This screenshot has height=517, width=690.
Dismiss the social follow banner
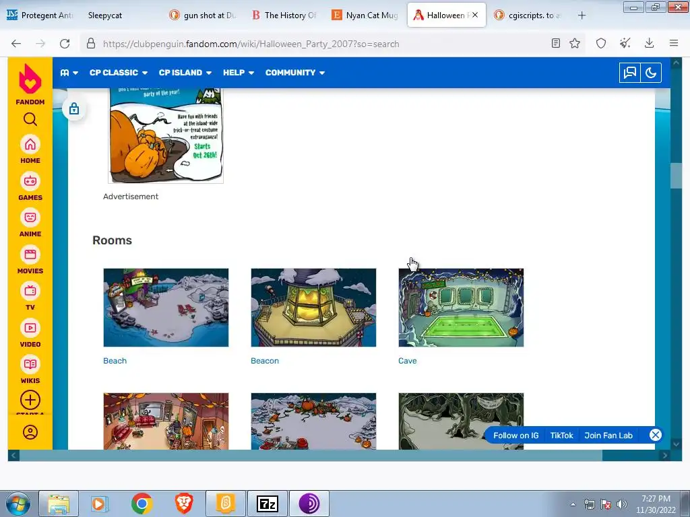click(655, 435)
